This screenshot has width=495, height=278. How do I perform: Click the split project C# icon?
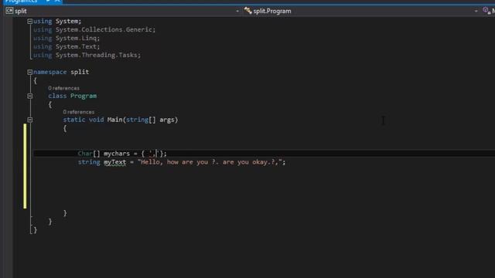[x=9, y=11]
